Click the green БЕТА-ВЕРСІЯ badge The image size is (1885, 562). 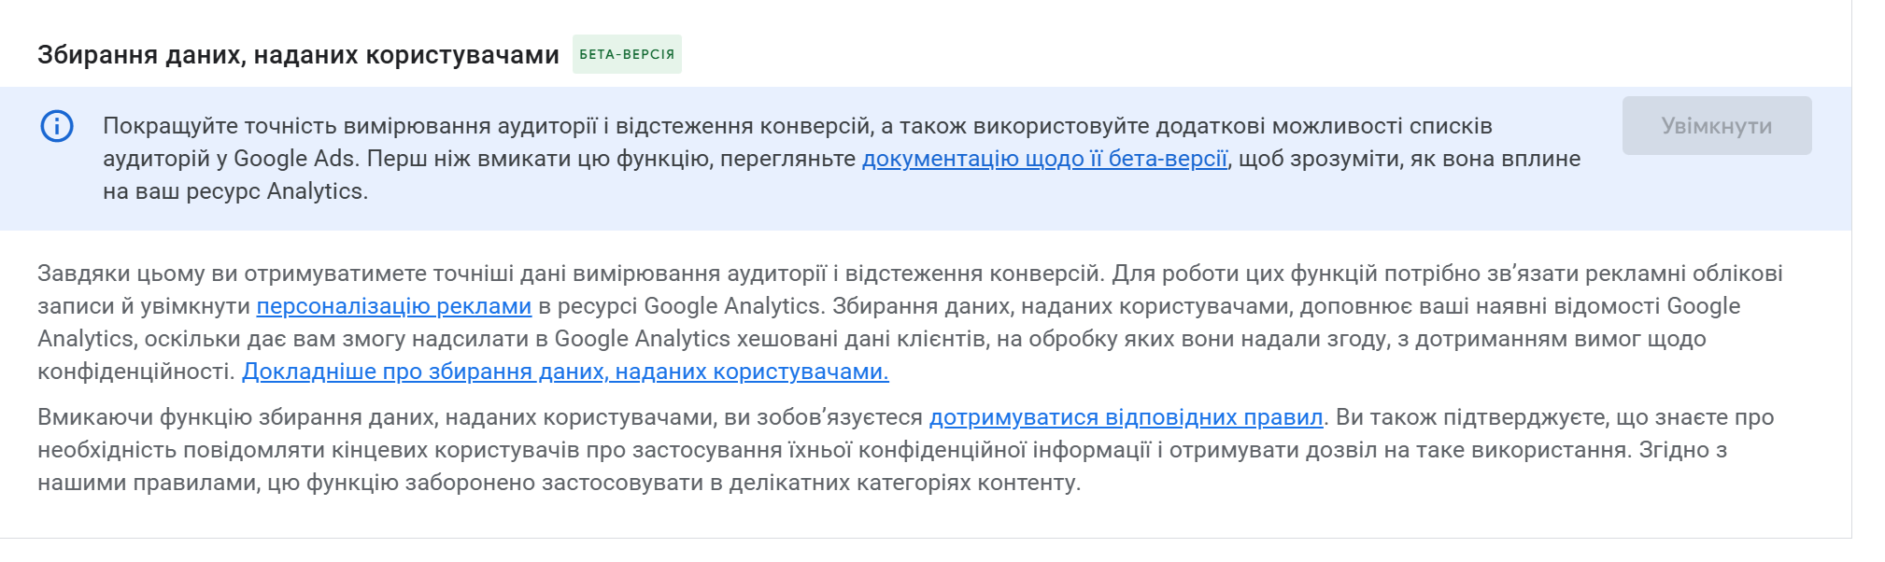[627, 54]
